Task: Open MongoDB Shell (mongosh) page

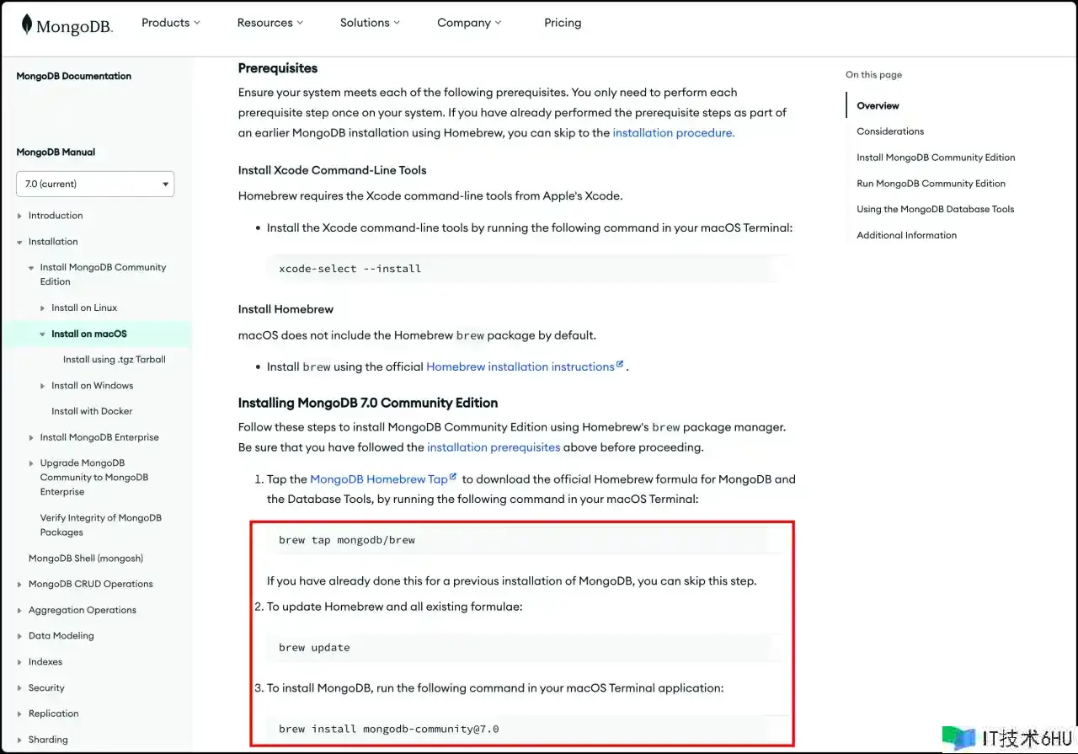Action: (x=86, y=558)
